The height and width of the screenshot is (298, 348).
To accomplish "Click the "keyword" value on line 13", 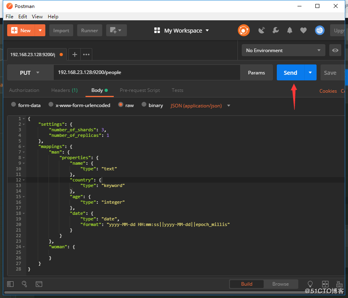I will (x=113, y=186).
